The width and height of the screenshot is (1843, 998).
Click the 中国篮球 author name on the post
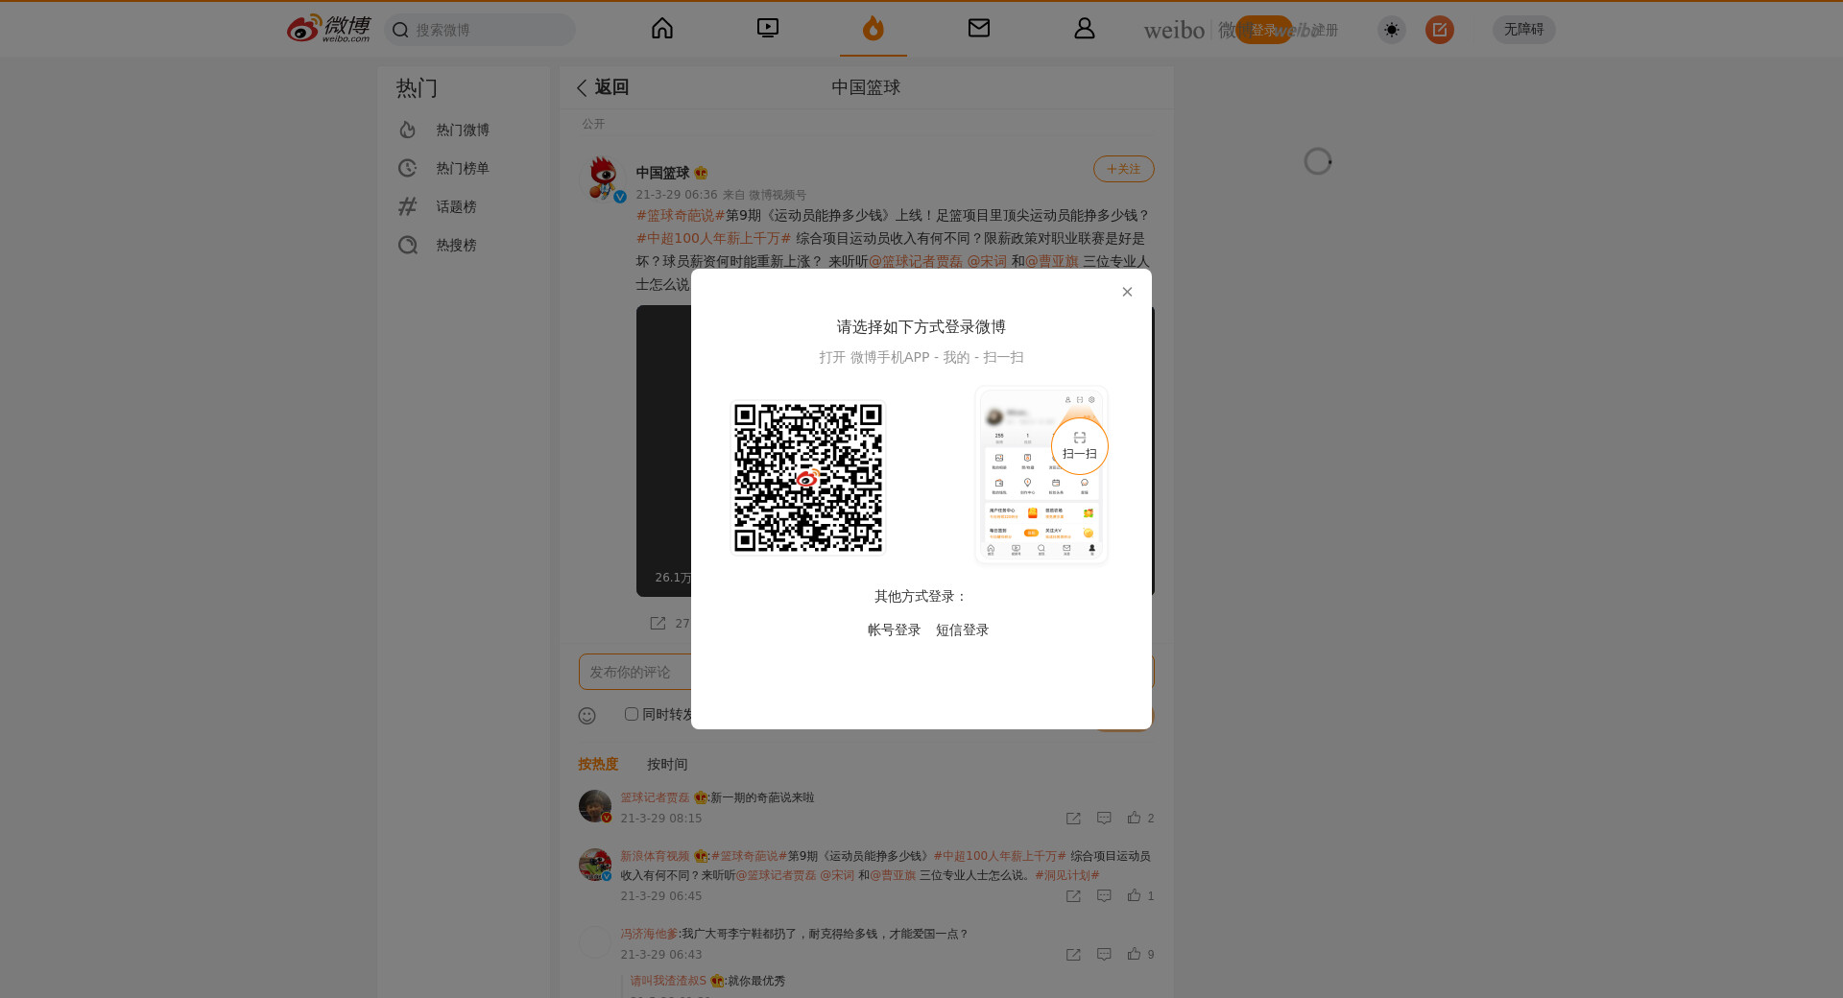click(662, 173)
